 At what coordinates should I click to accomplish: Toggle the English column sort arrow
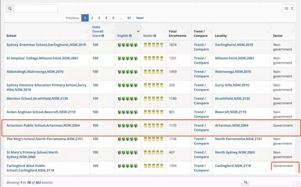(x=138, y=31)
